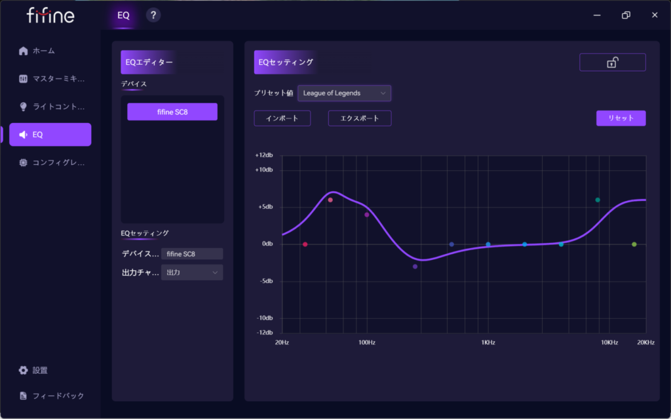Image resolution: width=671 pixels, height=419 pixels.
Task: Click the window restore icon in titlebar
Action: [625, 14]
